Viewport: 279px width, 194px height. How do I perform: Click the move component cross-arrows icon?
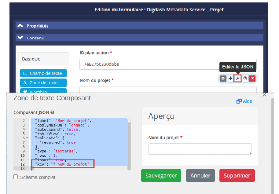pos(230,78)
